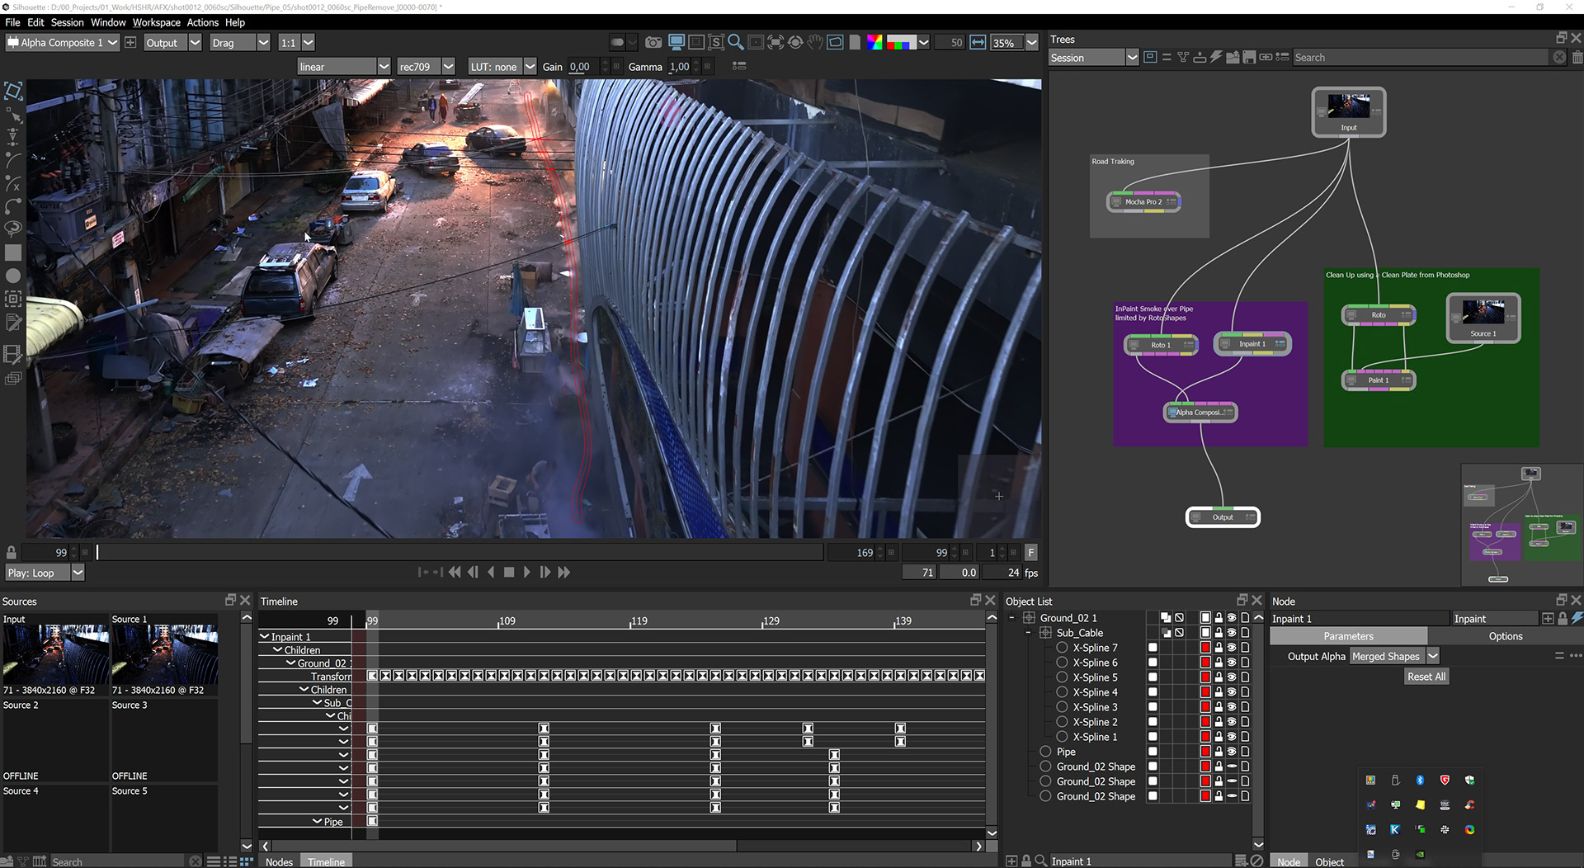The height and width of the screenshot is (868, 1584).
Task: Open the Session menu
Action: 67,22
